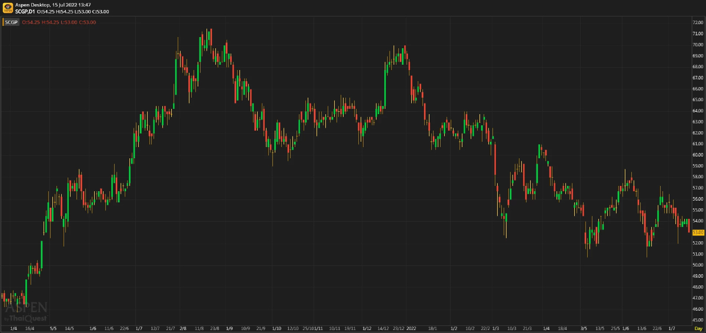Click the yellow 53.00 current price tag
The height and width of the screenshot is (333, 706).
pyautogui.click(x=698, y=232)
